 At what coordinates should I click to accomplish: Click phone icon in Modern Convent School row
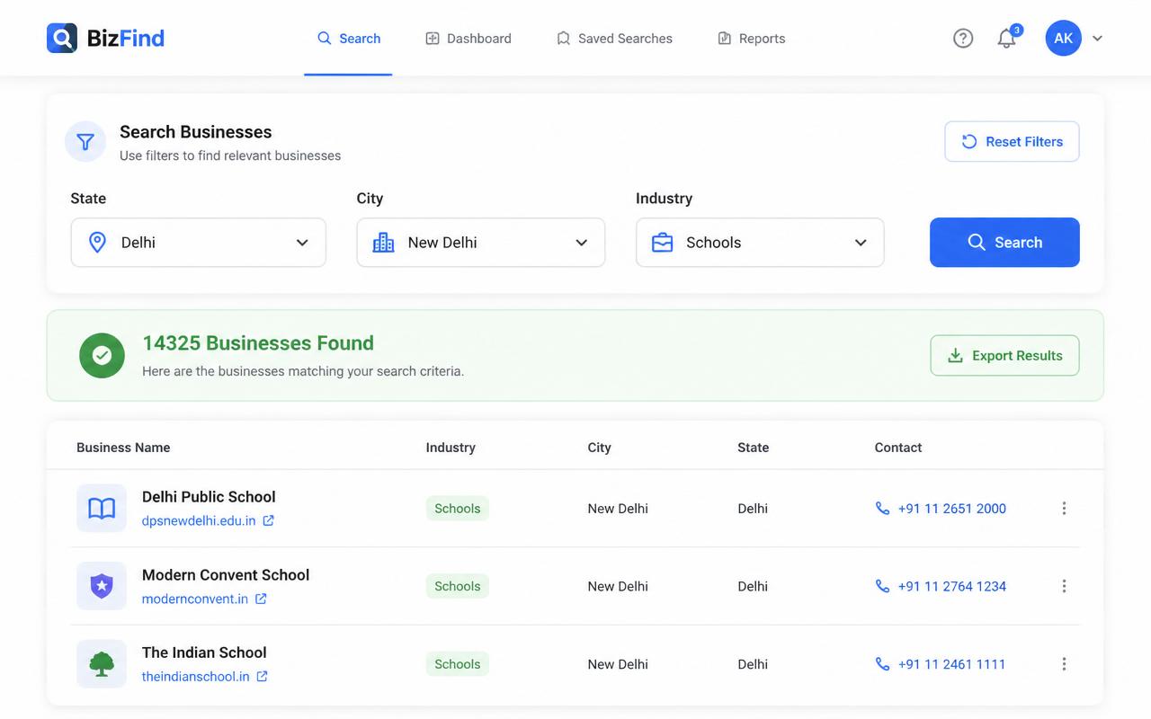[882, 586]
